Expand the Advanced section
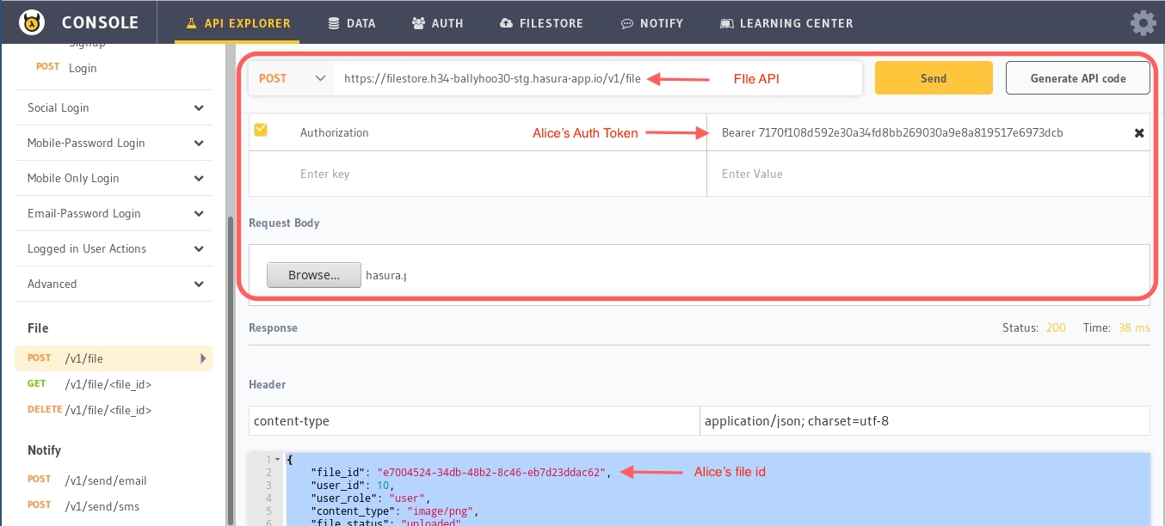 114,284
